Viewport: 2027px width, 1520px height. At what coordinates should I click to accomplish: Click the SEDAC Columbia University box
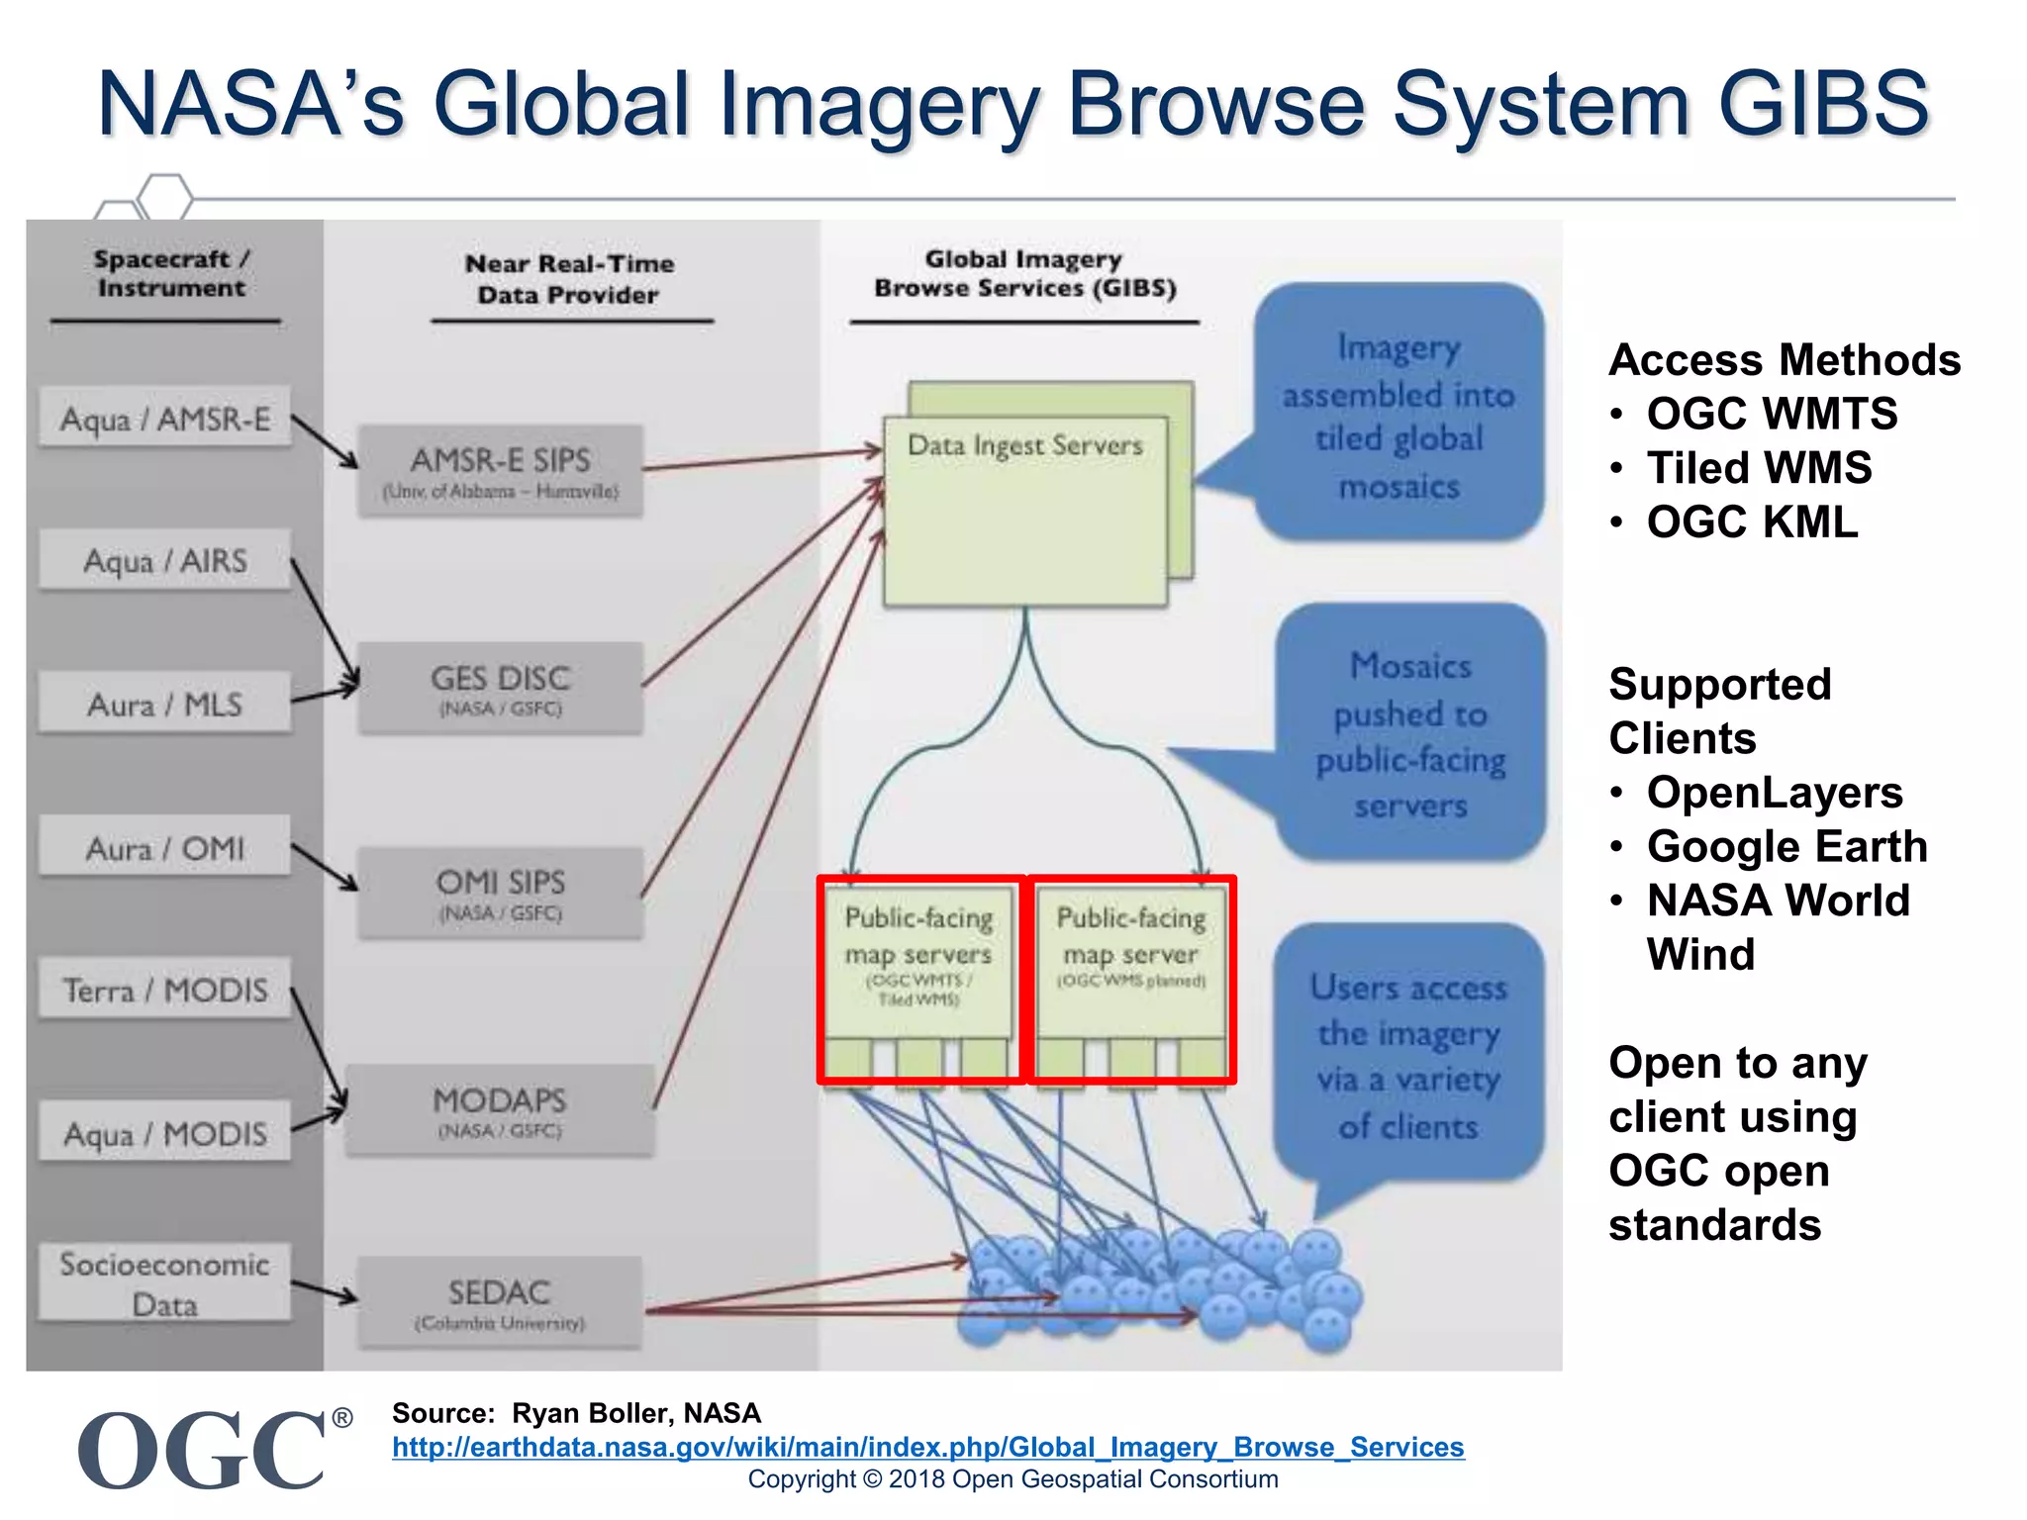click(x=501, y=1302)
